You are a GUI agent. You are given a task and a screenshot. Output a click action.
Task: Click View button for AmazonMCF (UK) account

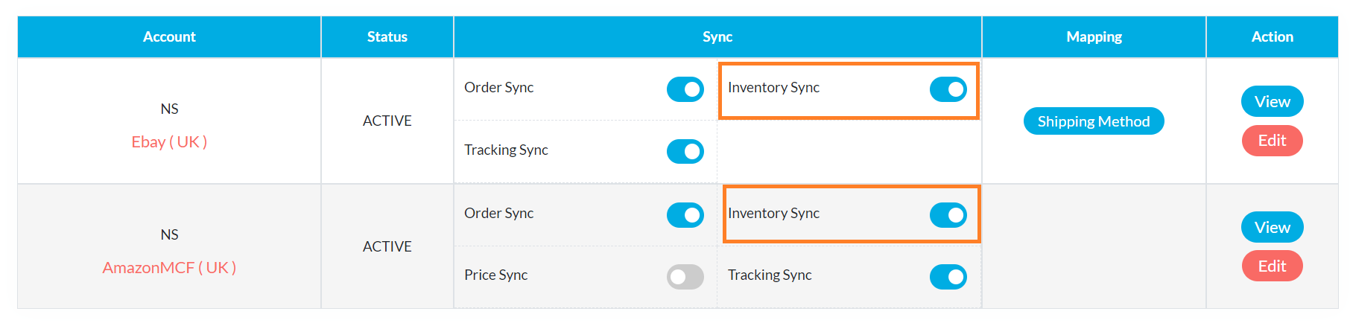[1272, 228]
